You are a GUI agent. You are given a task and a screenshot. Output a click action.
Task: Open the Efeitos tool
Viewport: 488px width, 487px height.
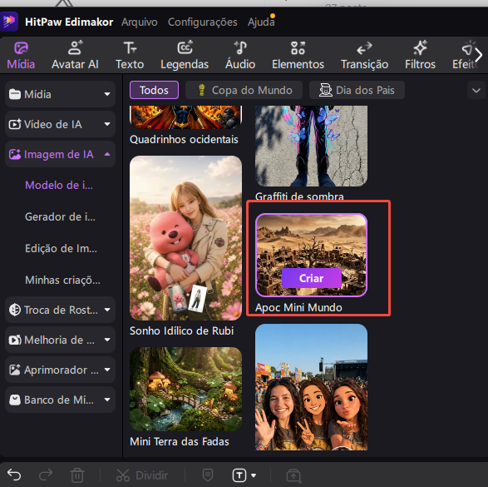tap(464, 56)
